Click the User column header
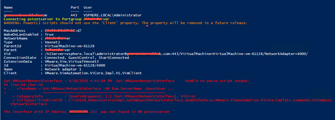The height and width of the screenshot is (120, 335). pyautogui.click(x=88, y=7)
